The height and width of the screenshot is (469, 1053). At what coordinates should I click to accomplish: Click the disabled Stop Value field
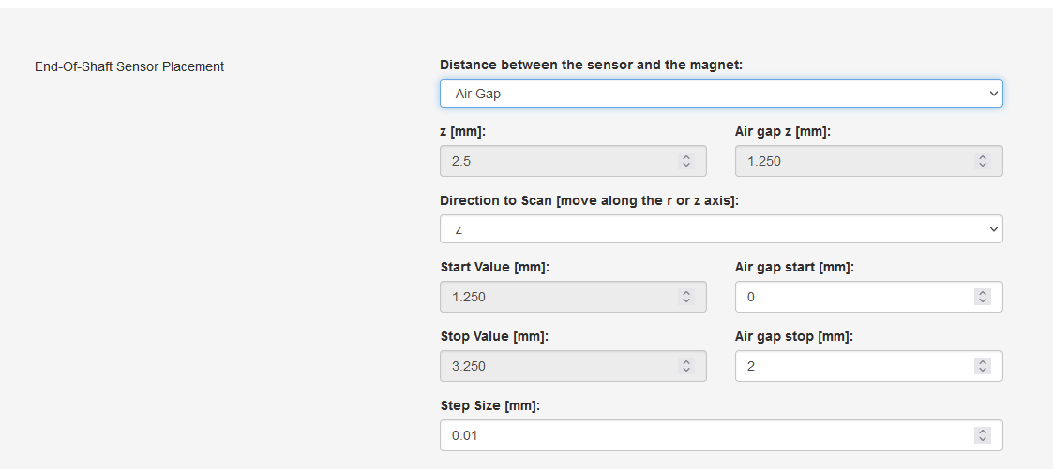click(573, 366)
